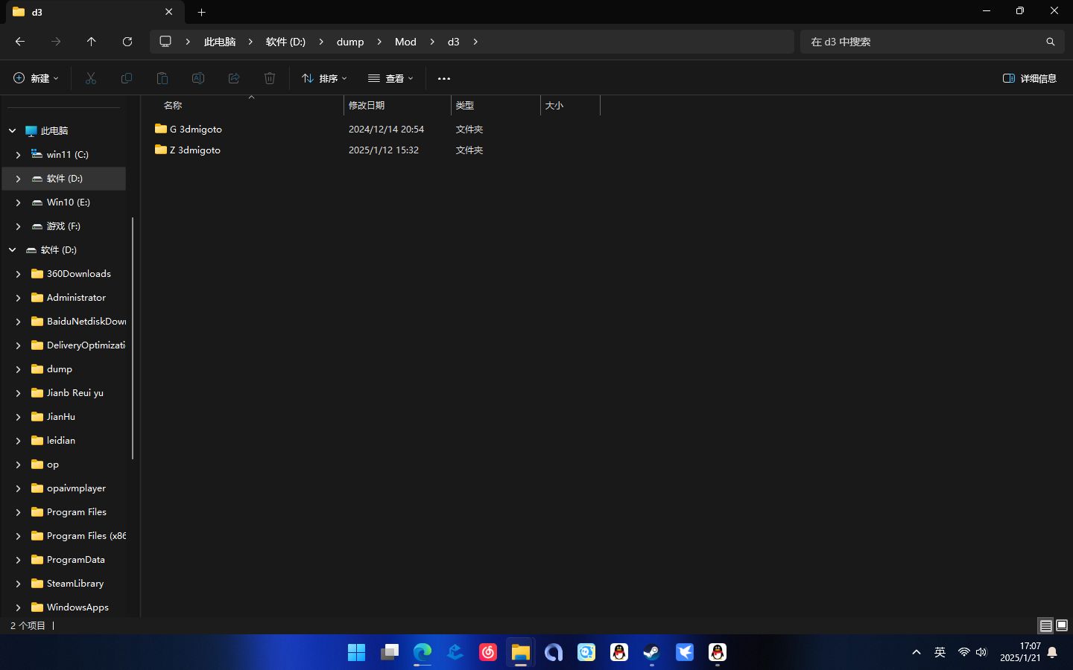Click the Cut scissors icon
The image size is (1073, 670).
click(x=91, y=78)
